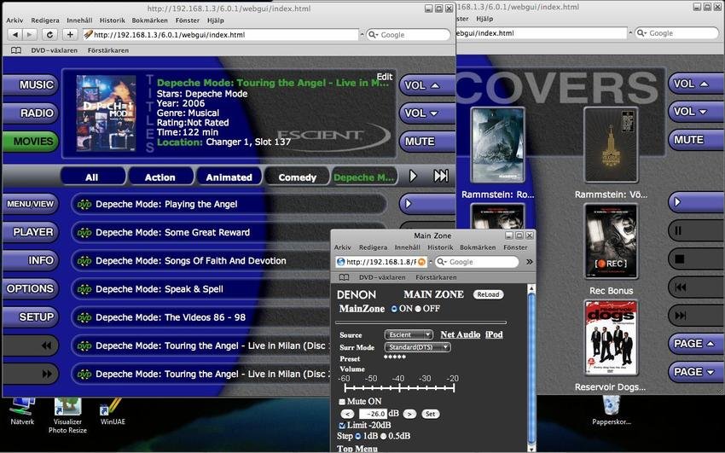Select the Animated genre tab

(229, 177)
